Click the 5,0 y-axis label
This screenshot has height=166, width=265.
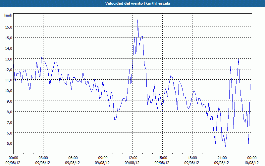pos(9,143)
